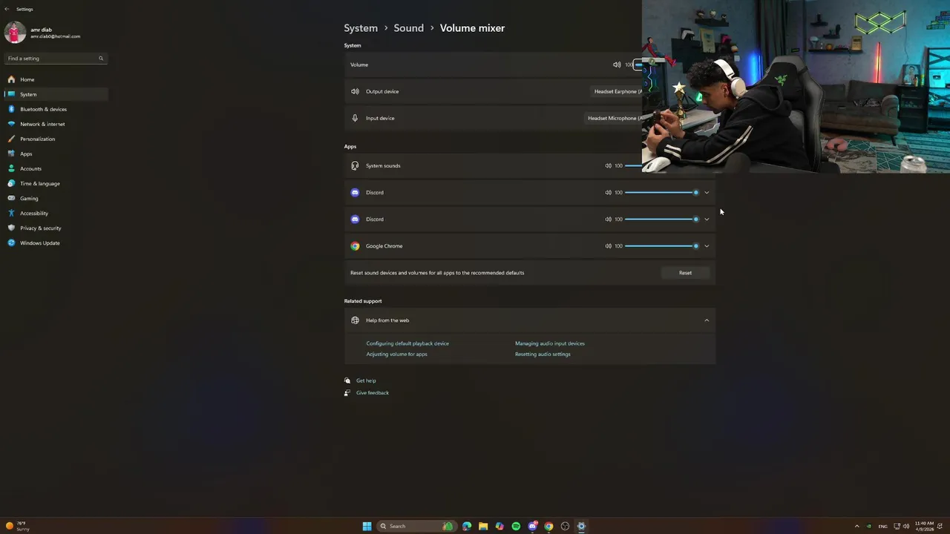Launch Microsoft Edge from the taskbar

click(x=467, y=527)
